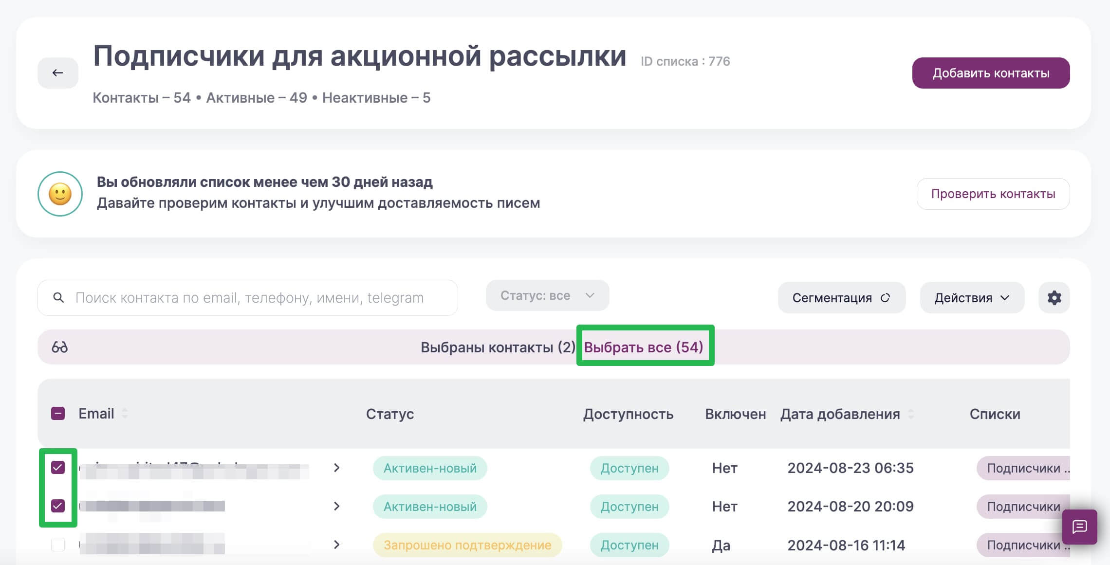Click Да value in Включен column

(721, 545)
